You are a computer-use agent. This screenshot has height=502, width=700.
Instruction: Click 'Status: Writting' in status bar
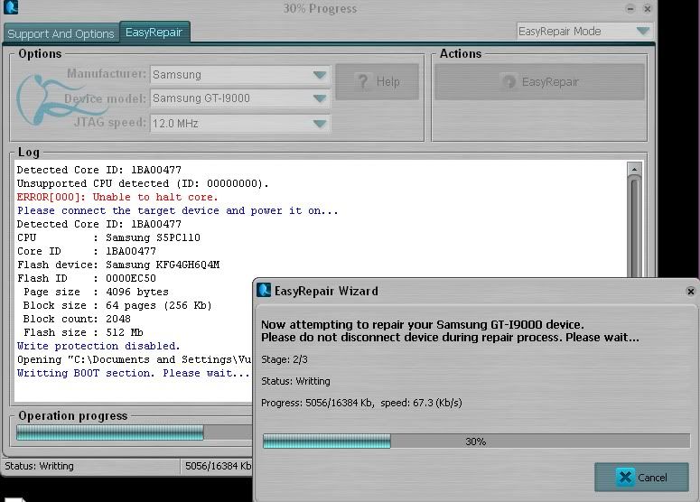39,466
